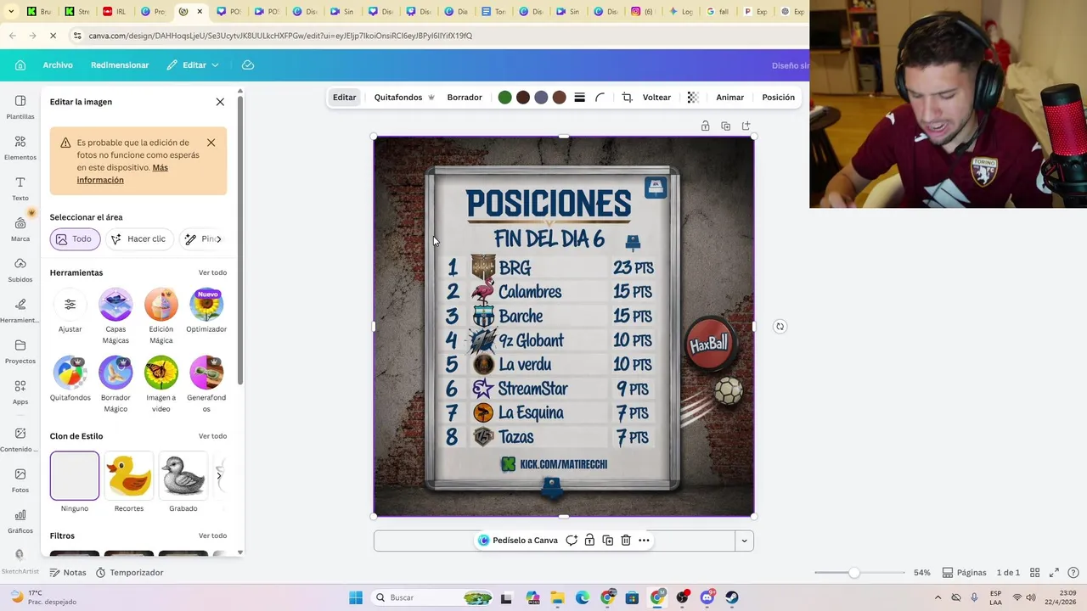Show hidden system tray icons

coord(938,597)
